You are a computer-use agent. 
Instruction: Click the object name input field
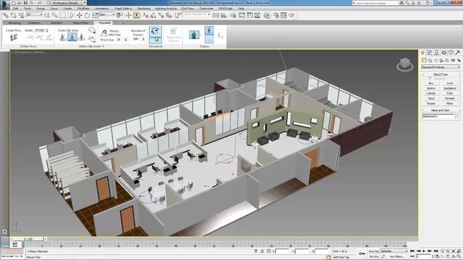coord(438,116)
